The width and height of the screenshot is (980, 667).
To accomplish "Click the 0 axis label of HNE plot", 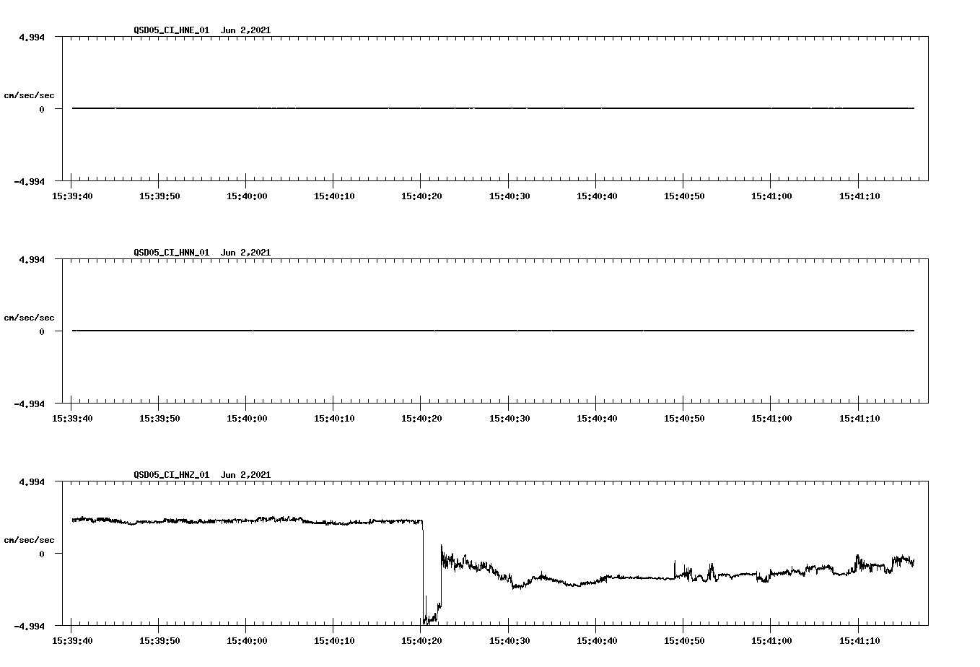I will coord(42,109).
